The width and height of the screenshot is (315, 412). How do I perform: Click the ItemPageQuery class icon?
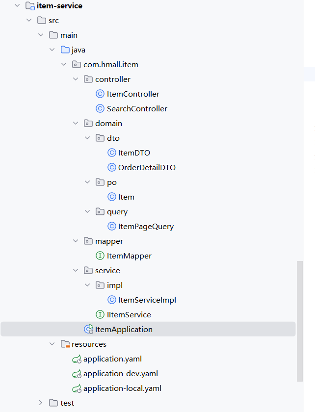pyautogui.click(x=112, y=226)
